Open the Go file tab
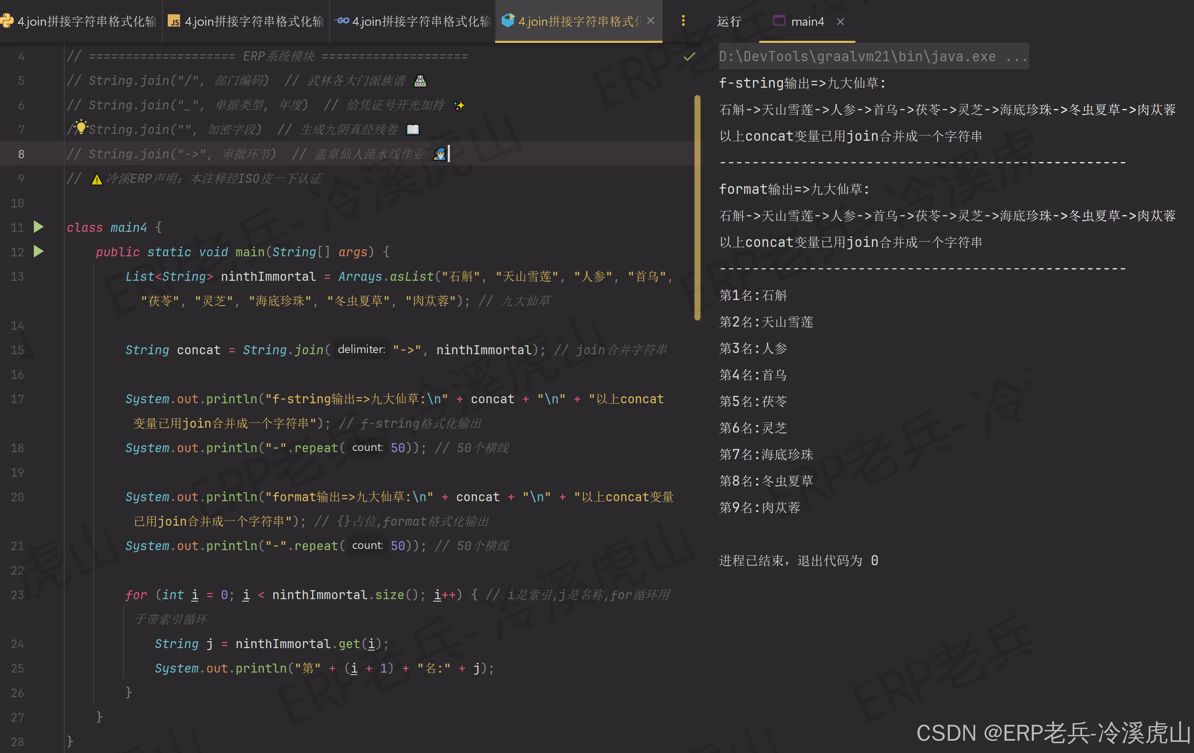 click(x=413, y=21)
